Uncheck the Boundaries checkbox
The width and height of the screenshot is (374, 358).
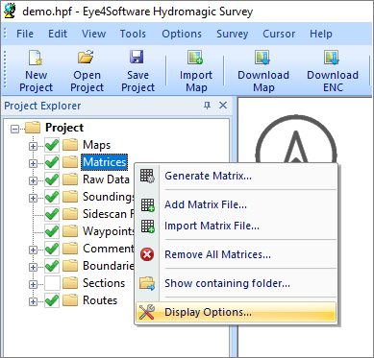pos(52,266)
